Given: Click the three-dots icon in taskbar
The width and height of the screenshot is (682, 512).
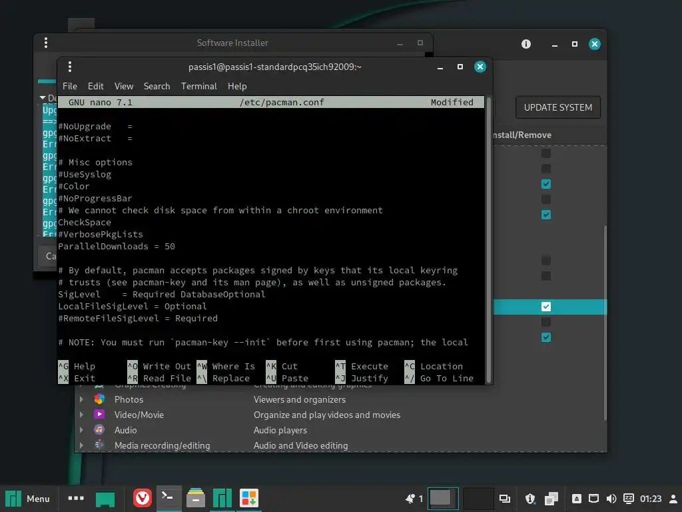Looking at the screenshot, I should click(x=76, y=498).
